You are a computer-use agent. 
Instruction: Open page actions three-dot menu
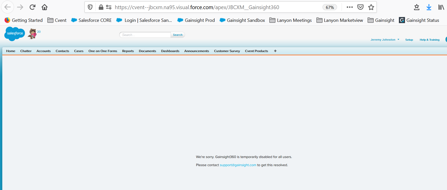click(x=350, y=7)
